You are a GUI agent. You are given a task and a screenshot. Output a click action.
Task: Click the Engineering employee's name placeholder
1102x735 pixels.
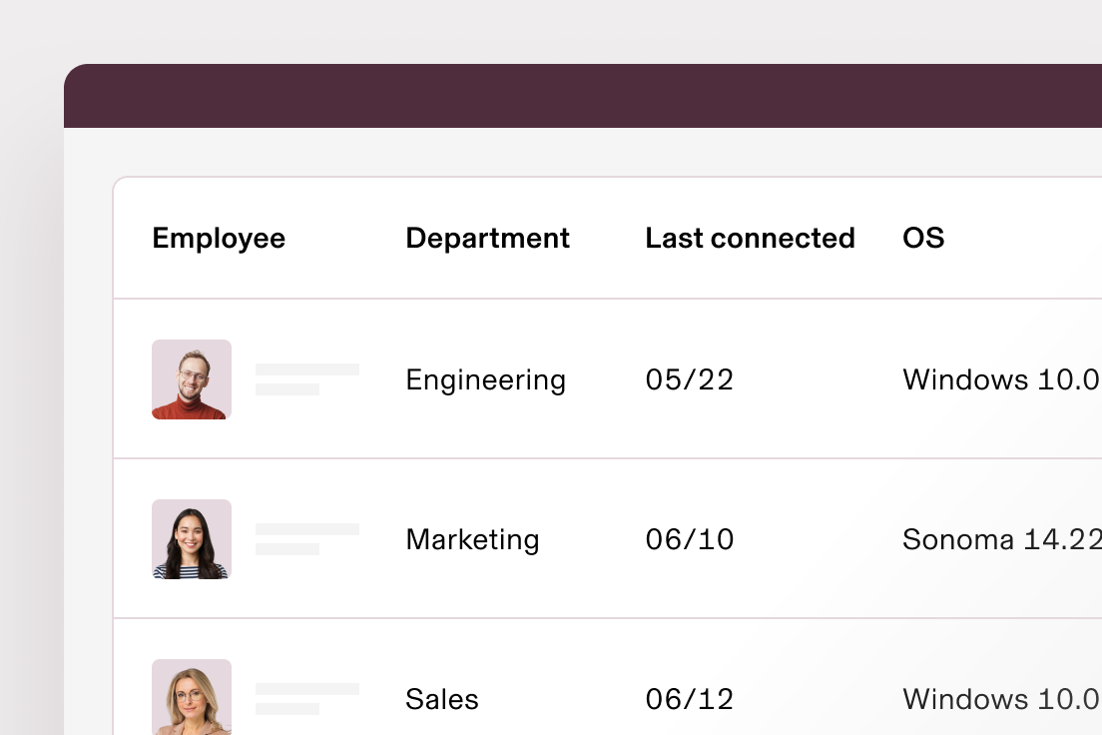[x=307, y=379]
